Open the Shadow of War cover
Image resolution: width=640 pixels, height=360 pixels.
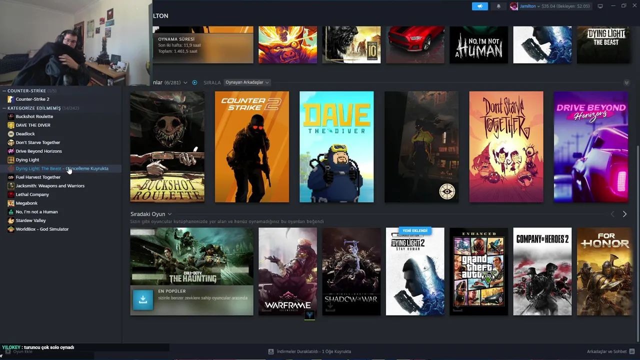point(351,271)
